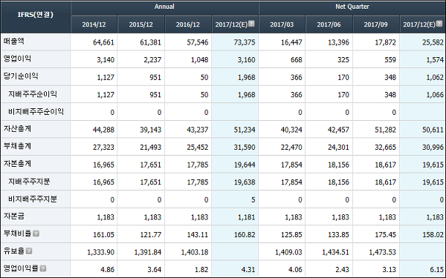
Task: Click the 자산총계 row label
Action: (17, 129)
